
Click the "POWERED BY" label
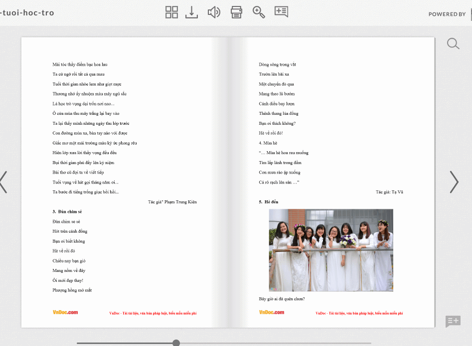click(447, 14)
